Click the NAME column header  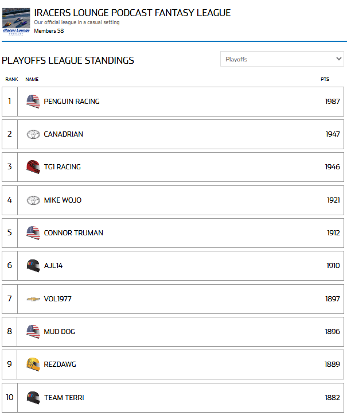[32, 79]
